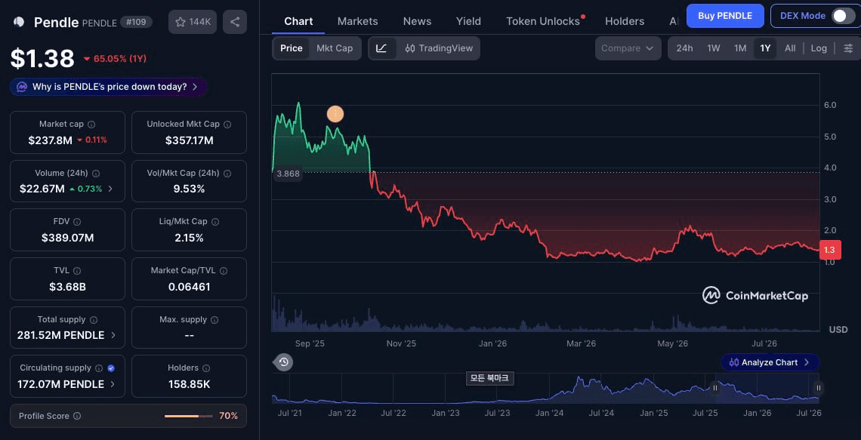Open the Markets tab
The width and height of the screenshot is (861, 440).
point(357,21)
